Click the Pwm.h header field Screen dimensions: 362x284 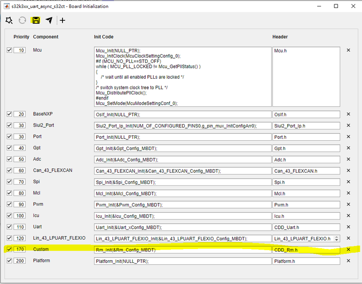point(306,205)
